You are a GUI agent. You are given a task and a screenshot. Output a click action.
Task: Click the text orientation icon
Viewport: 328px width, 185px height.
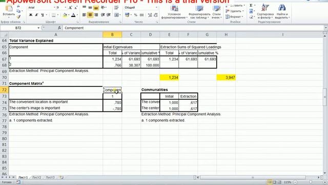102,8
